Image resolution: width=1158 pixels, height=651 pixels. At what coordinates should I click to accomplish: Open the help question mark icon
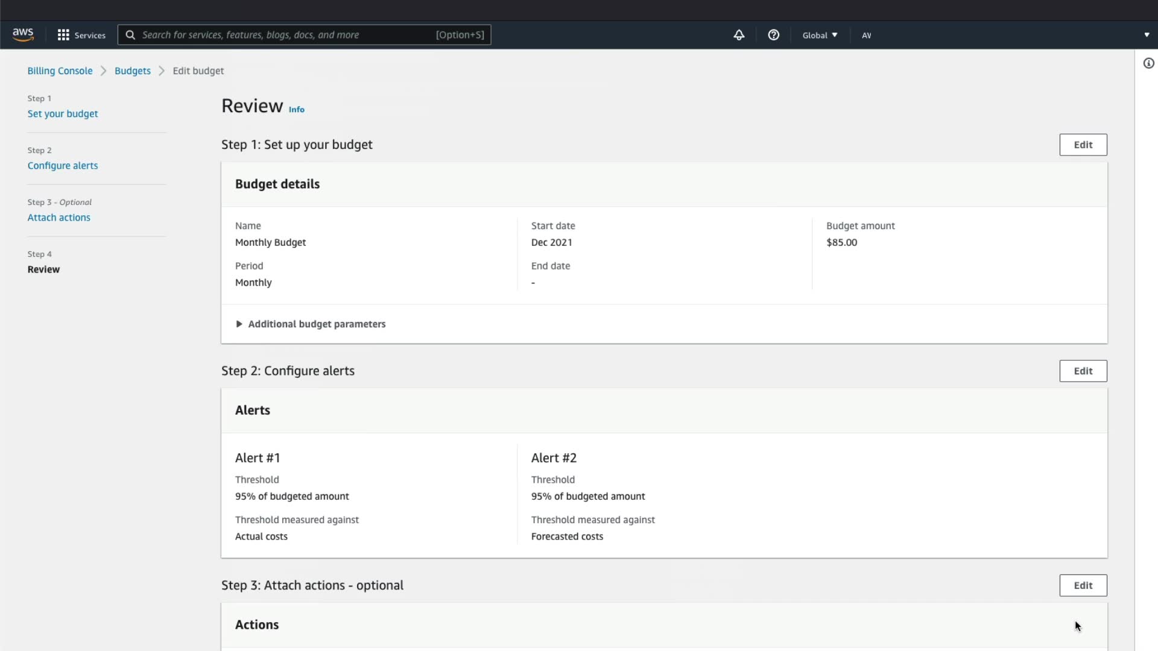pyautogui.click(x=773, y=35)
